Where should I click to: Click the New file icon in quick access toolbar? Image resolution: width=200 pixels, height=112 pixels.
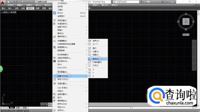[9, 2]
